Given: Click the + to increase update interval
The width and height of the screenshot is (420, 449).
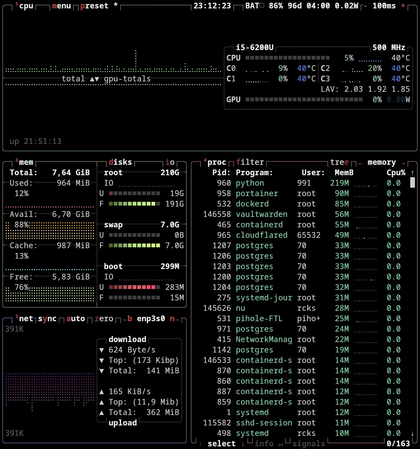Looking at the screenshot, I should tap(403, 5).
